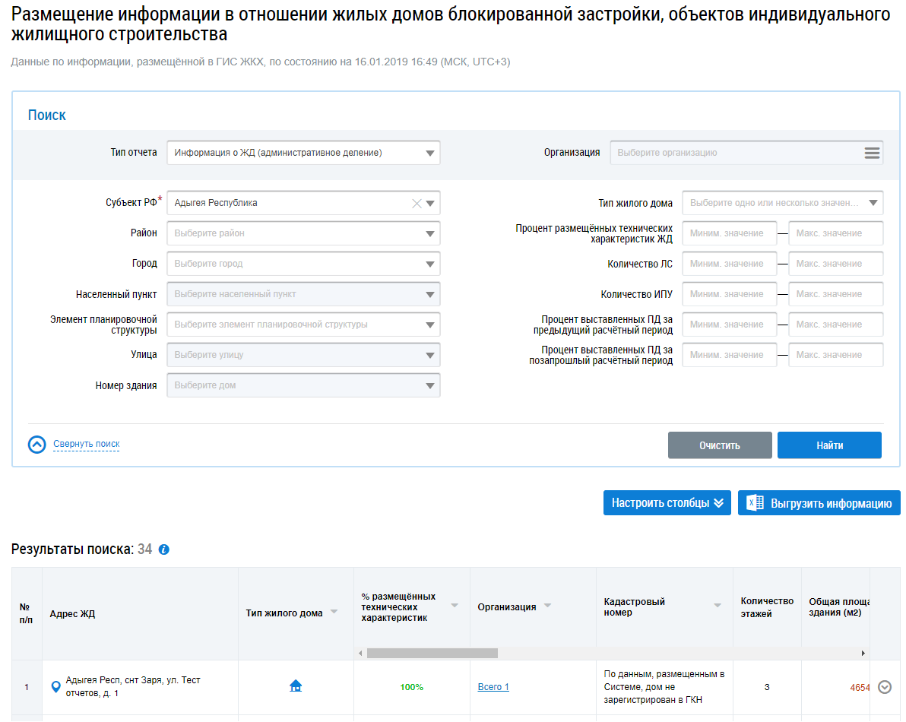Click the table horizontal scrollbar thumb
The image size is (906, 722).
pos(432,653)
